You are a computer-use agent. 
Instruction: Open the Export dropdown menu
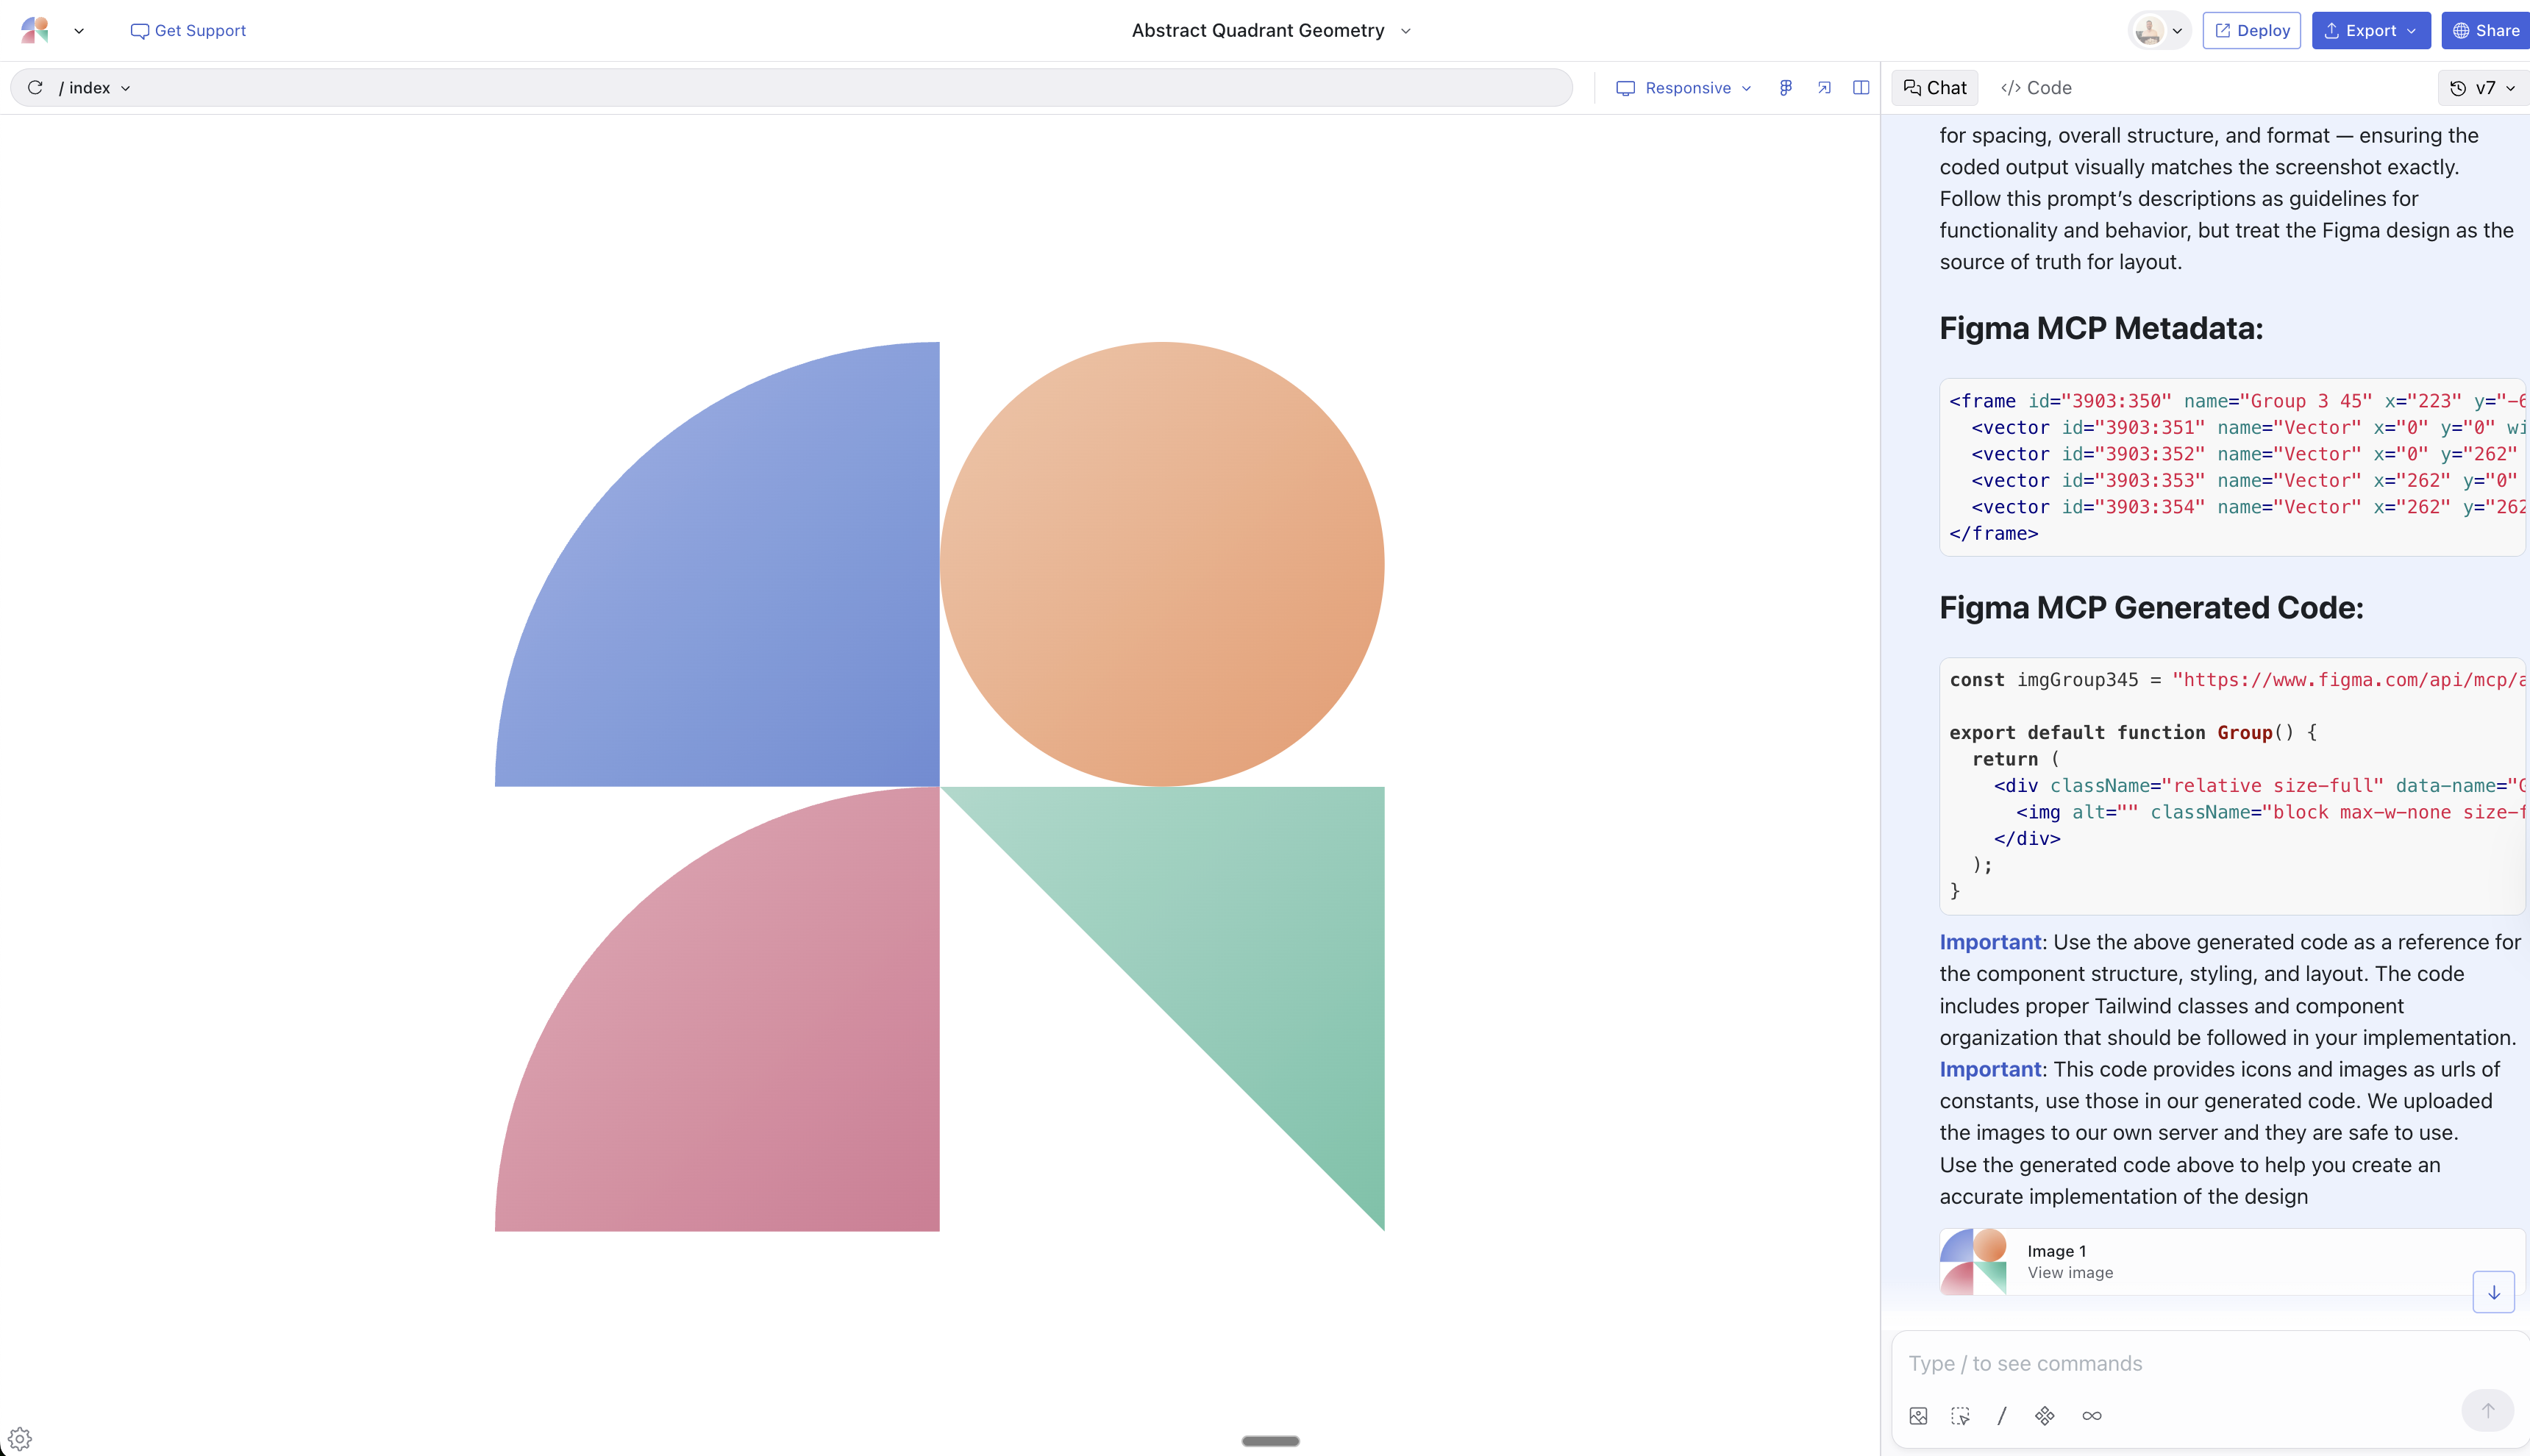coord(2370,31)
